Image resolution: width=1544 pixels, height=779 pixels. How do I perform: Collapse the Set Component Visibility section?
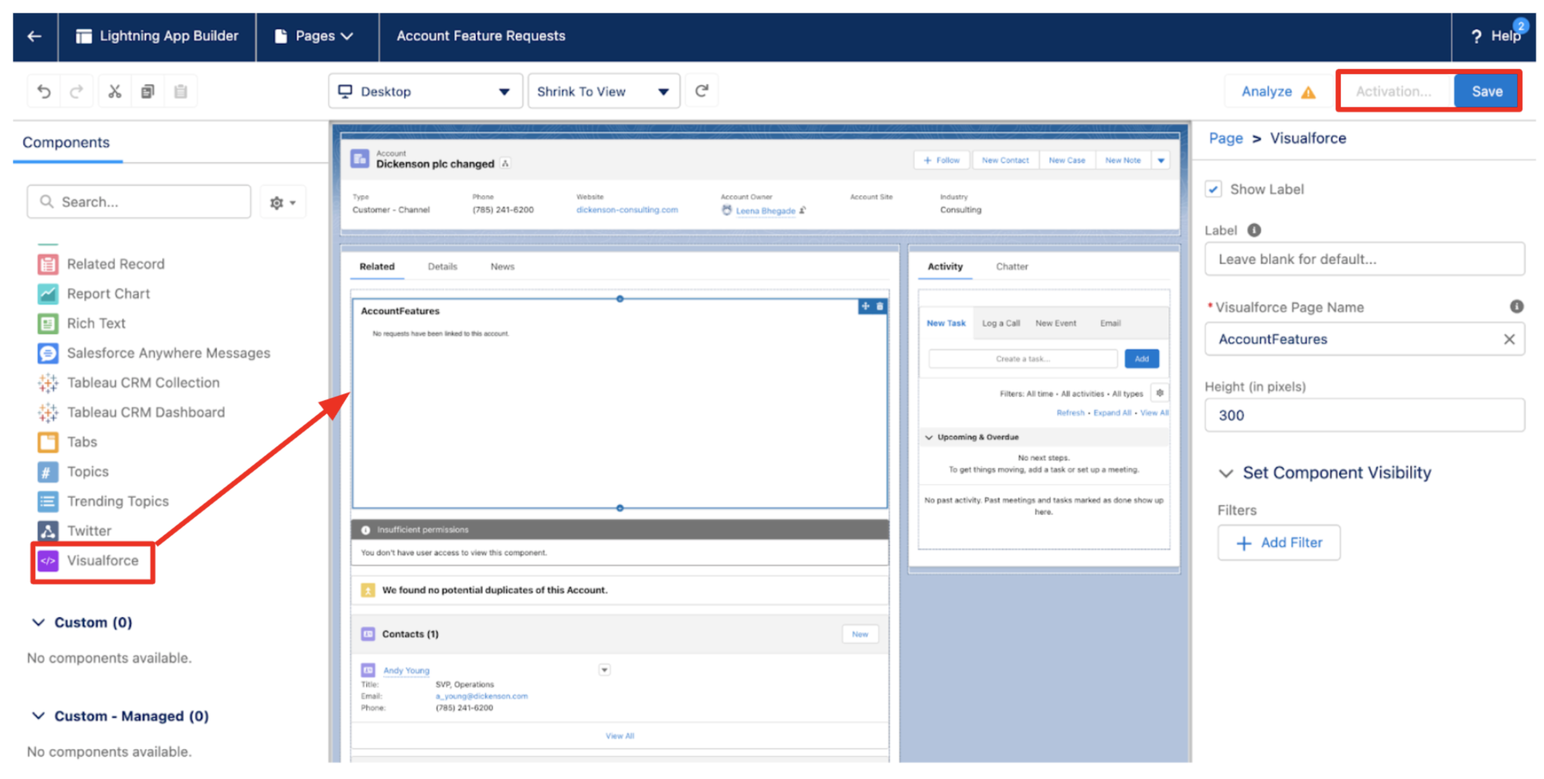pos(1226,473)
